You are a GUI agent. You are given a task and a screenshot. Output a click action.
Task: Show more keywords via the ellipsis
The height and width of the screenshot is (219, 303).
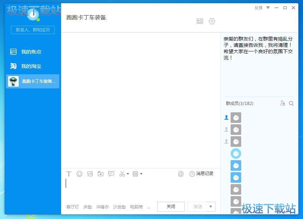click(149, 207)
